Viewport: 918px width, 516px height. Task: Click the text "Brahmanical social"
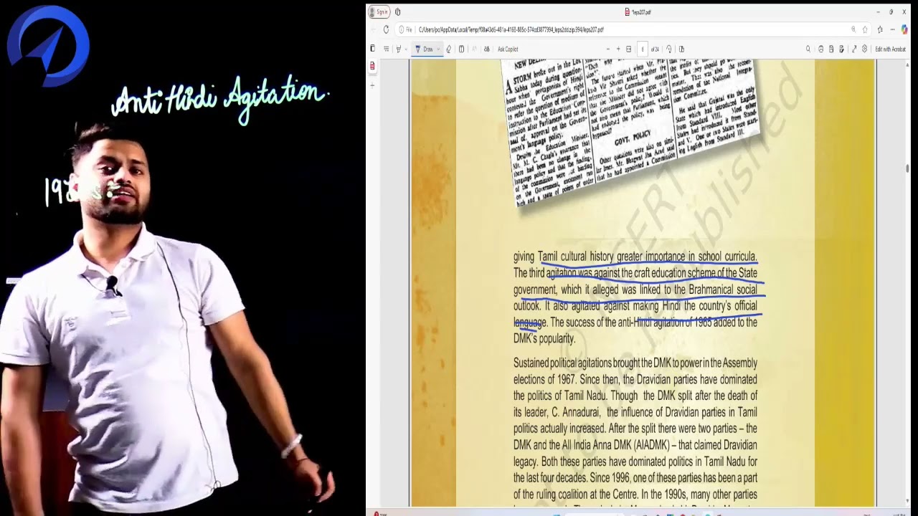click(723, 290)
